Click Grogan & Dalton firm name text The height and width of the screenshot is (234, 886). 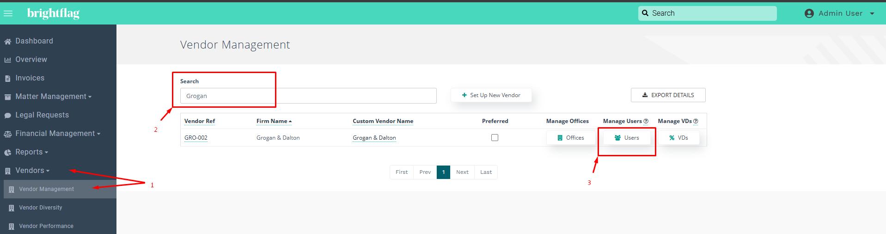tap(278, 138)
